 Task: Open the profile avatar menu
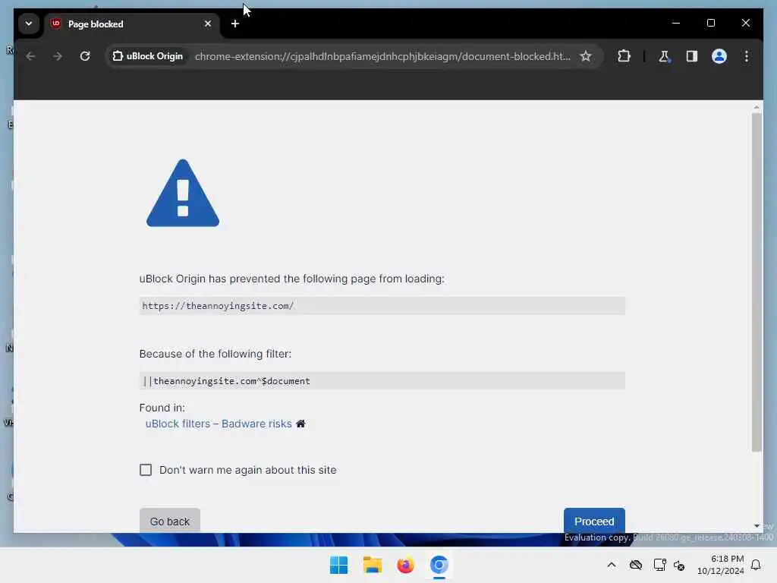(719, 56)
